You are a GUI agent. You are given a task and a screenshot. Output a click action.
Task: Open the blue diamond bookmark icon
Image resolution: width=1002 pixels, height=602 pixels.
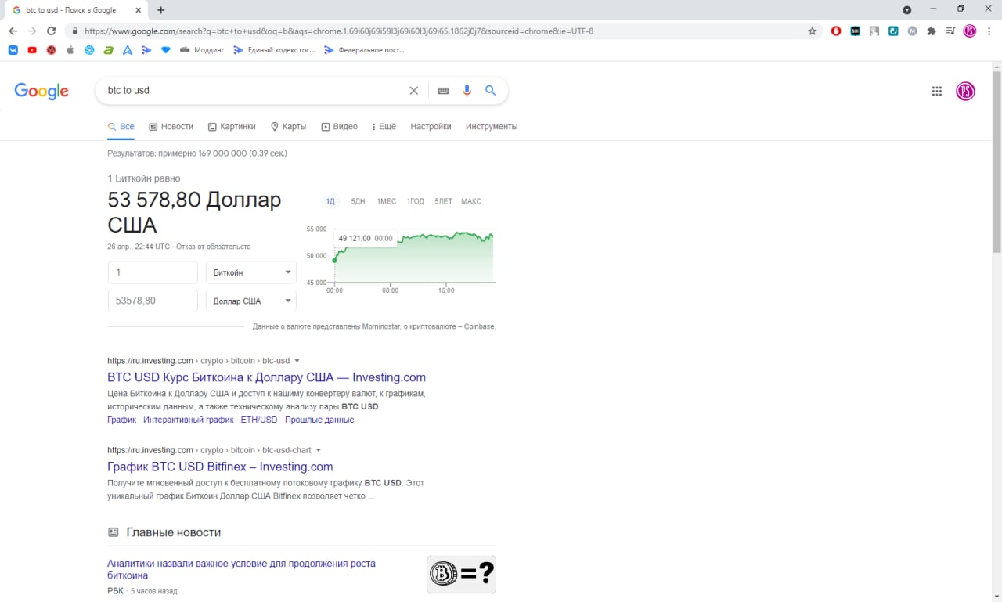[165, 50]
